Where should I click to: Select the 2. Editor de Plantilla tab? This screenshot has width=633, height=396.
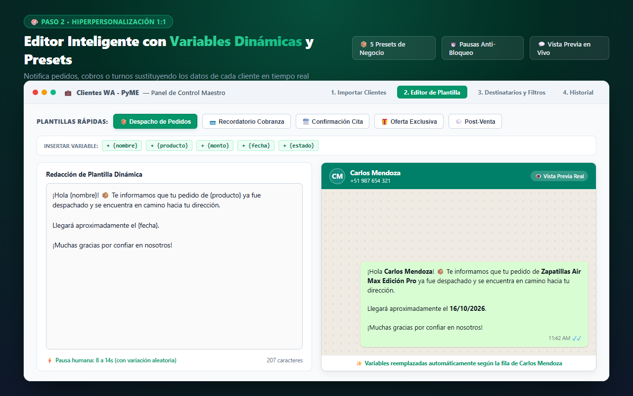click(432, 93)
